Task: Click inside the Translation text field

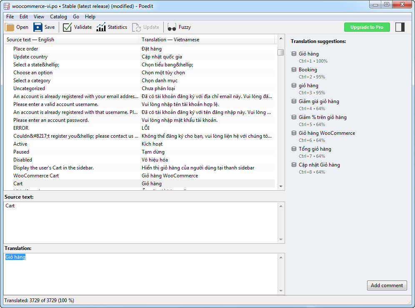Action: tap(142, 273)
